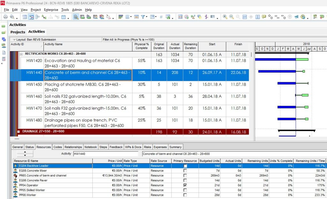Click the Schedule clock icon
Image resolution: width=327 pixels, height=199 pixels.
(186, 17)
